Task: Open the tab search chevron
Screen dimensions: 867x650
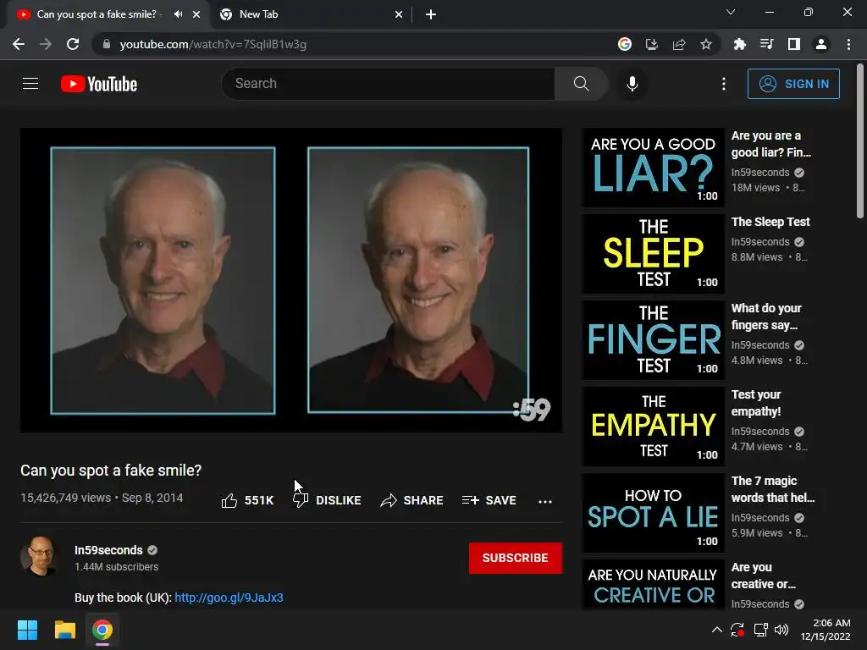Action: tap(731, 12)
